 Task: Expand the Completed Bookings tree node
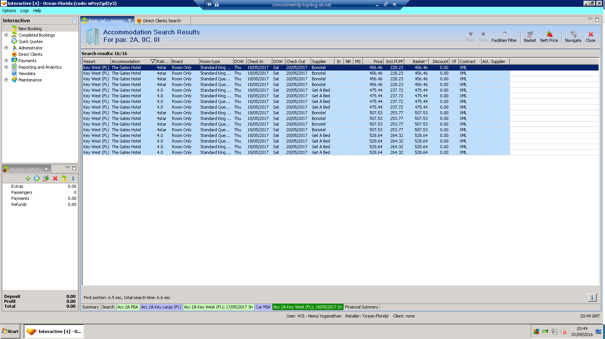coord(6,35)
